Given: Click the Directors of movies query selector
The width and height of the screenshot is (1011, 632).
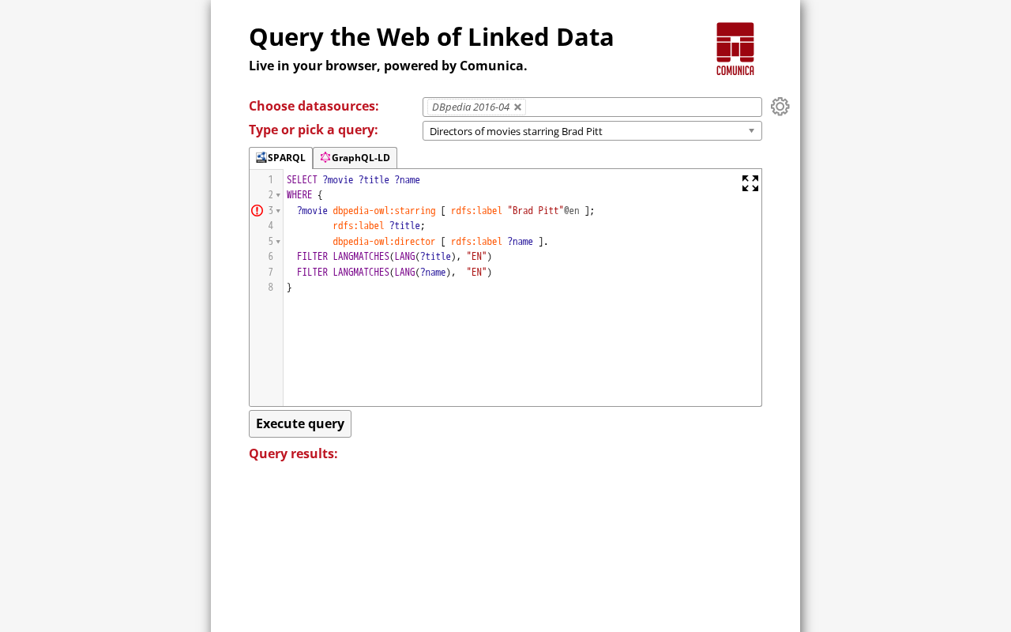Looking at the screenshot, I should (x=592, y=130).
